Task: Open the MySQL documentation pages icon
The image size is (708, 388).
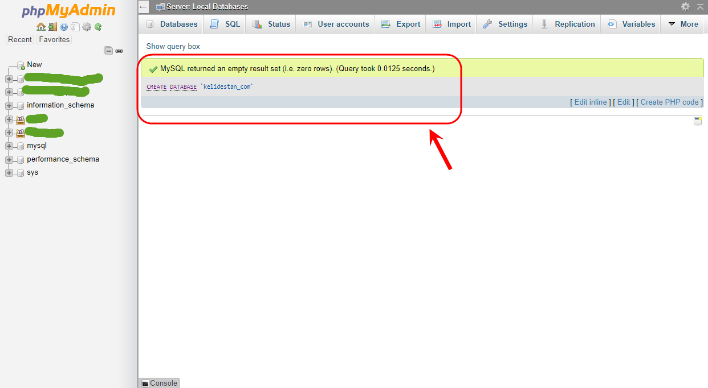Action: [x=75, y=27]
